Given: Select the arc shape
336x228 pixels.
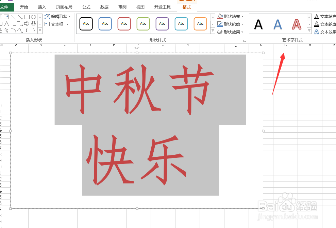Looking at the screenshot, I should (13, 31).
